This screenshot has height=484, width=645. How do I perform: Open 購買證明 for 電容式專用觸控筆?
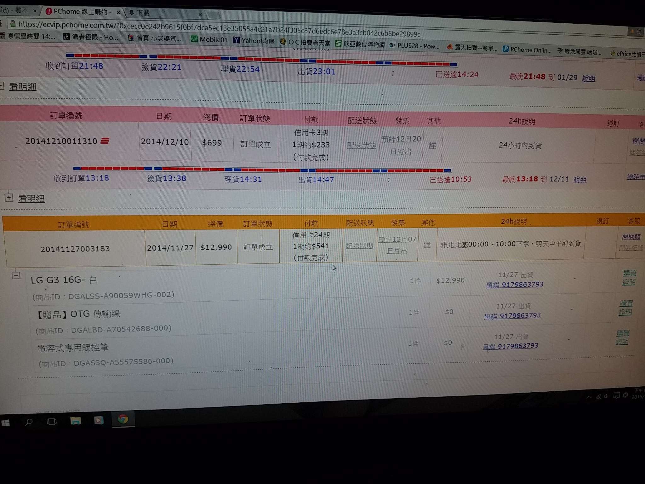[x=622, y=337]
